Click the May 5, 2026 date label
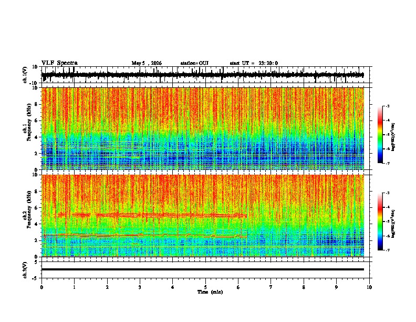This screenshot has width=416, height=322. (147, 63)
